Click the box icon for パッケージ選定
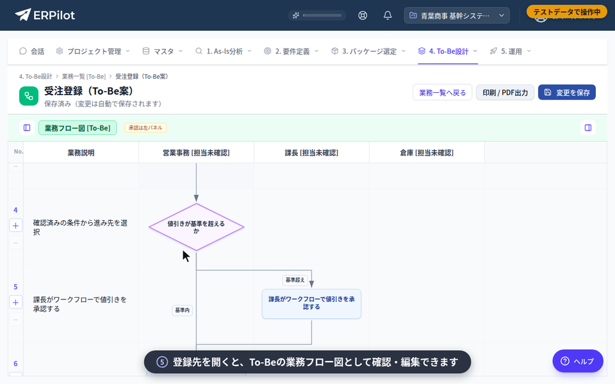The width and height of the screenshot is (615, 384). (334, 51)
